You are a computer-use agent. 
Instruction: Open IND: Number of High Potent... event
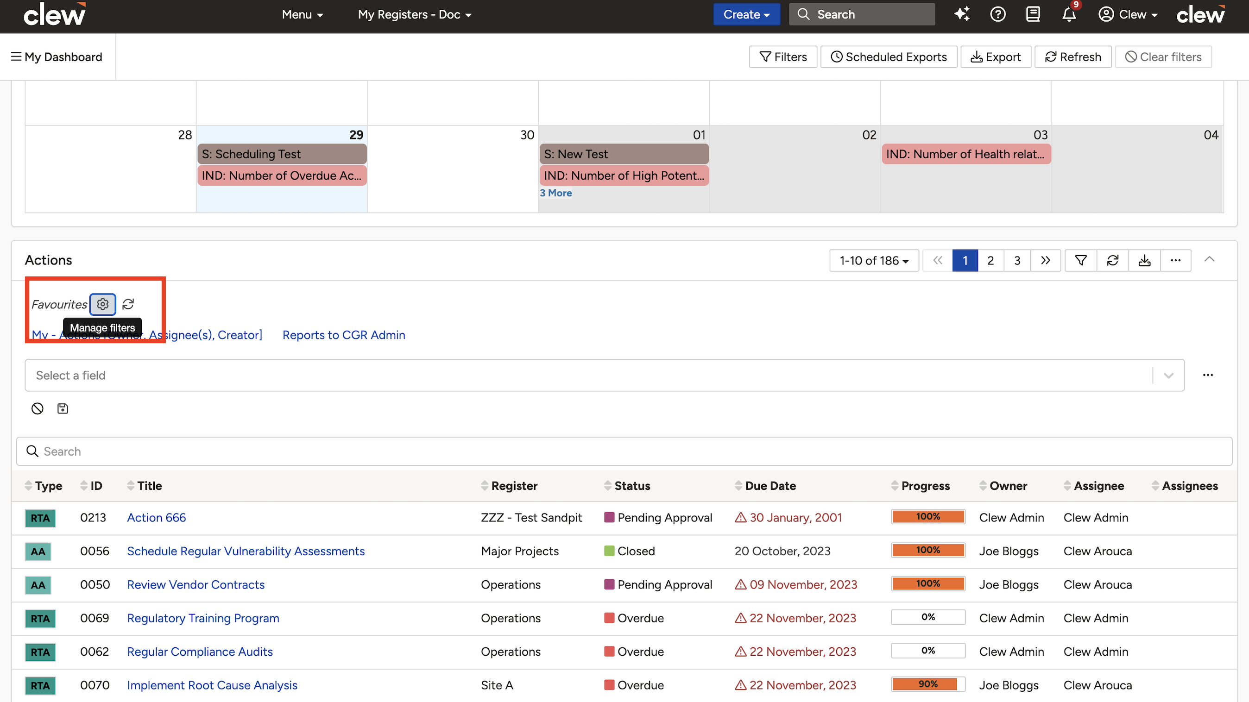(x=624, y=175)
